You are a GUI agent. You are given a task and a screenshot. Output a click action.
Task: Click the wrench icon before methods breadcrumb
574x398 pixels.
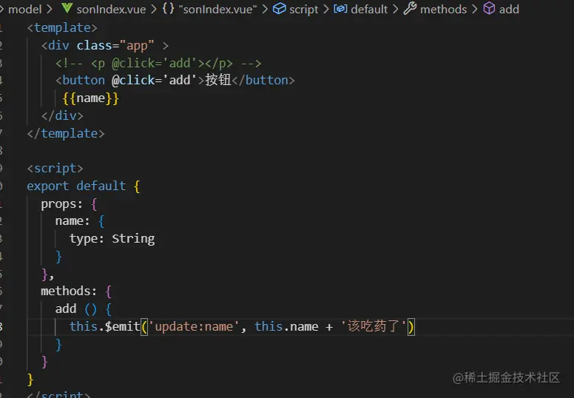pos(410,8)
